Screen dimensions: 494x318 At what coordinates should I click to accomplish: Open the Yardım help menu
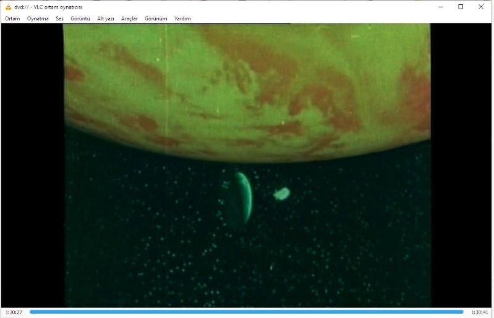point(182,19)
